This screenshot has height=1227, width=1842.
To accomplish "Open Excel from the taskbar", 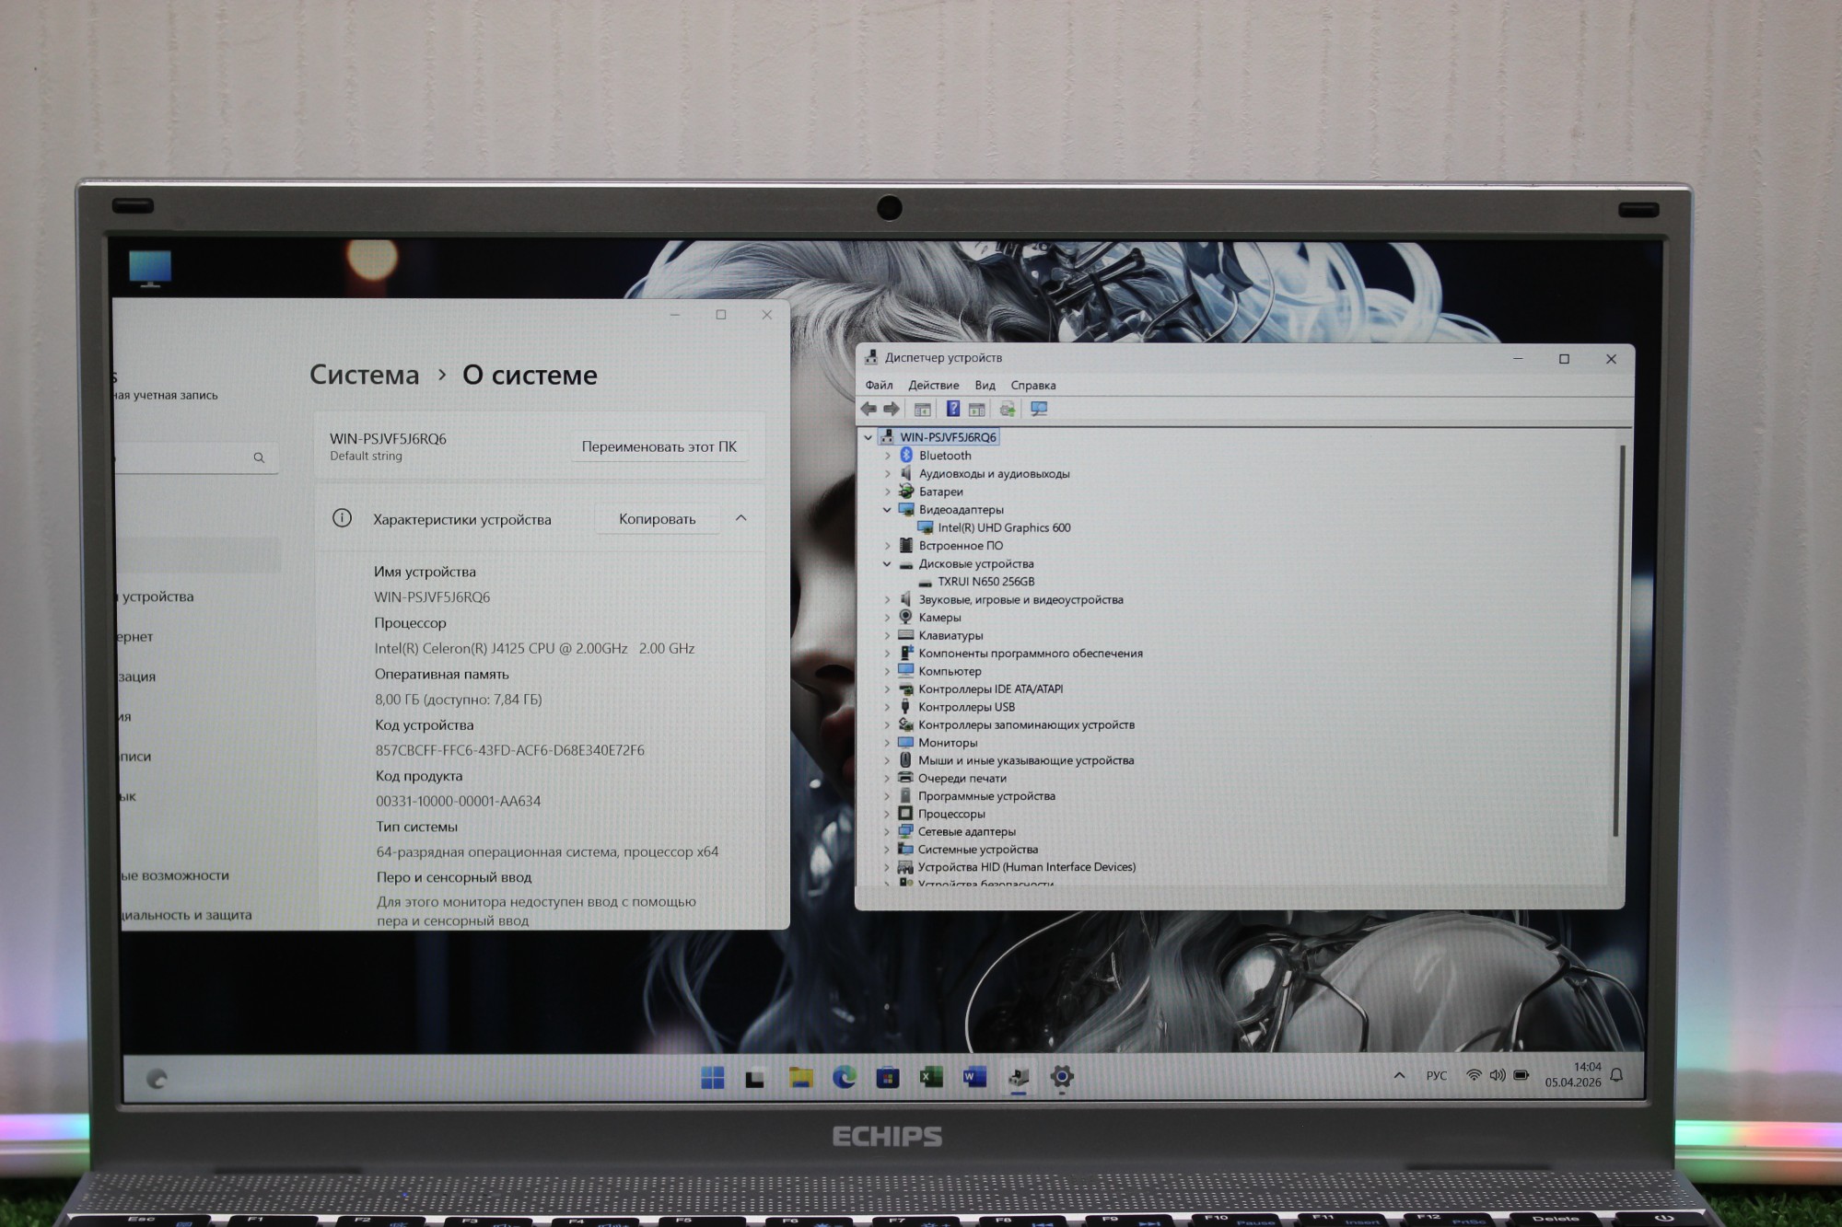I will coord(931,1077).
